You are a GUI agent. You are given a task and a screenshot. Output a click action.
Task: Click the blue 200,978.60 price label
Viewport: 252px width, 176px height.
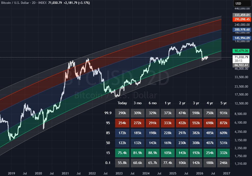pos(242,30)
